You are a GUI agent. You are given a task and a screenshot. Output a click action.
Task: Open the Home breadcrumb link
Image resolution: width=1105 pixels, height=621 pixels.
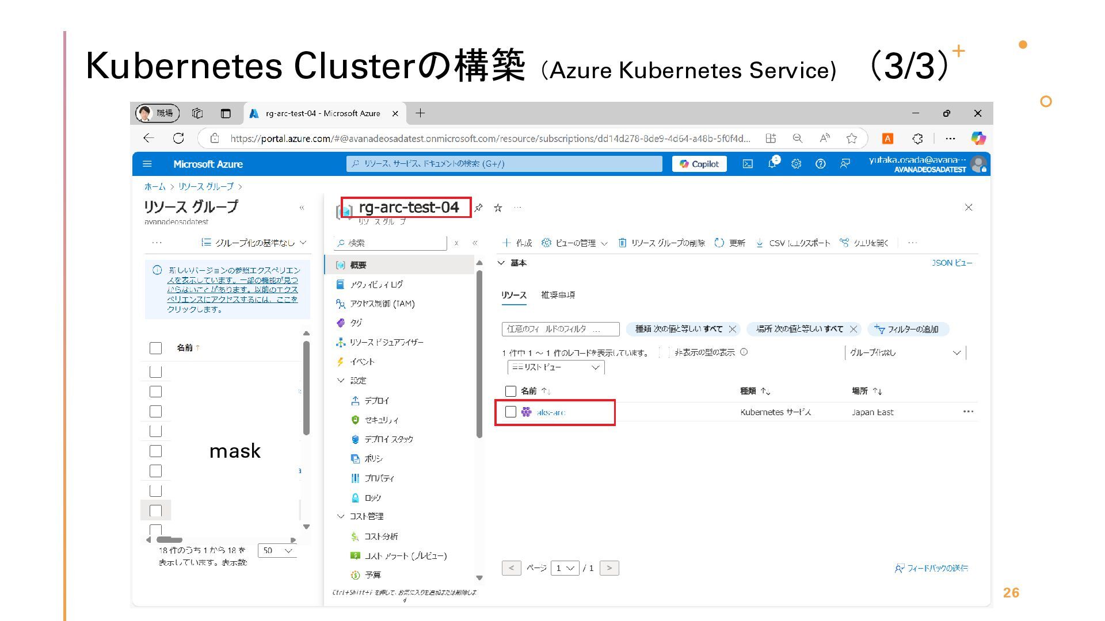[x=154, y=186]
